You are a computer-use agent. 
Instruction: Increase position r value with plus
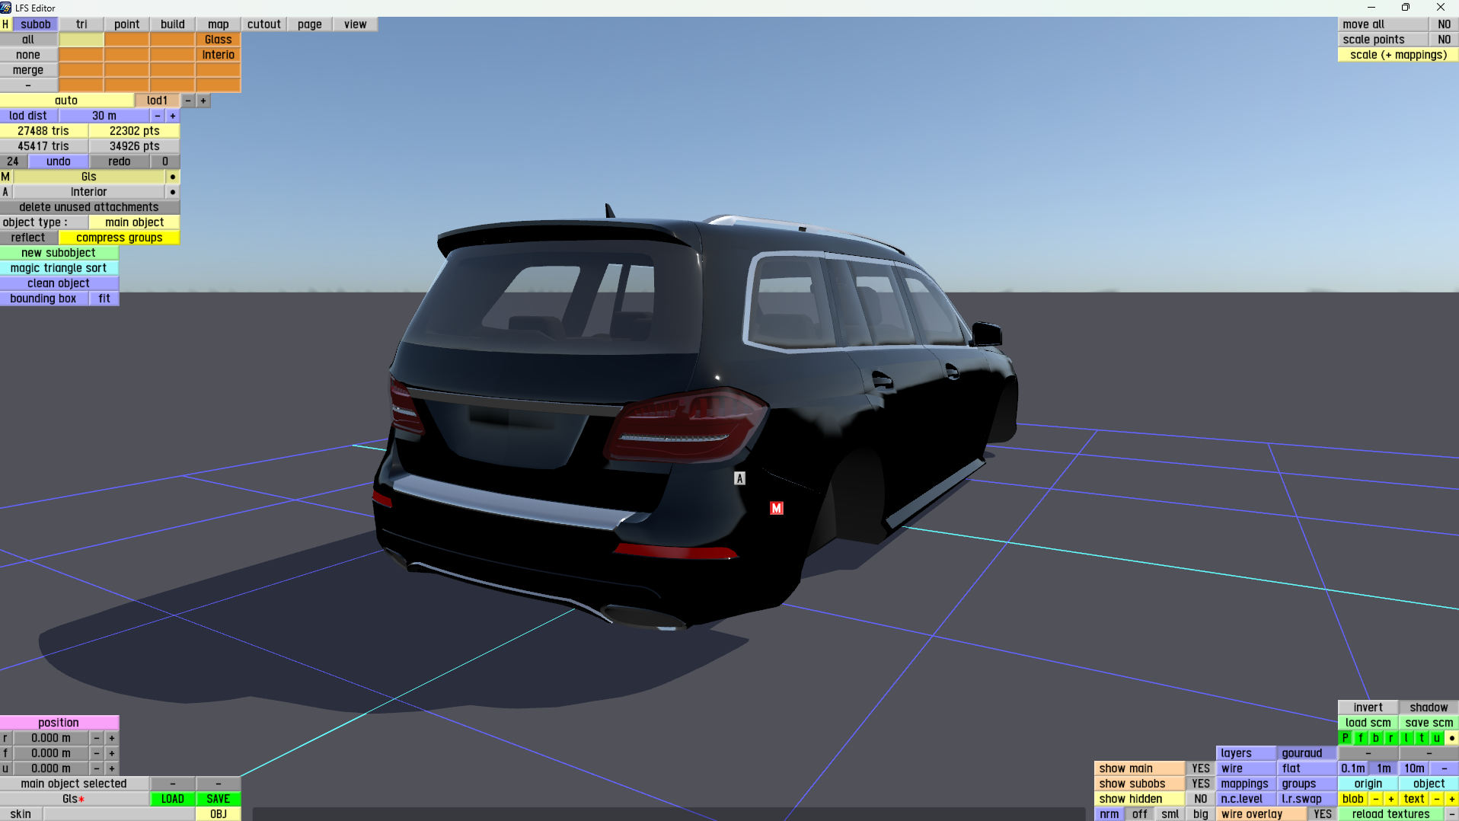112,738
